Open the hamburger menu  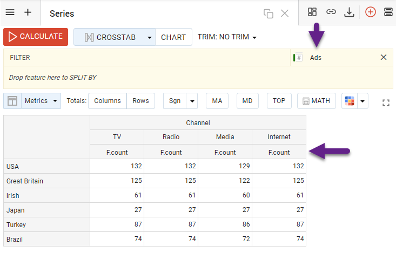[10, 12]
